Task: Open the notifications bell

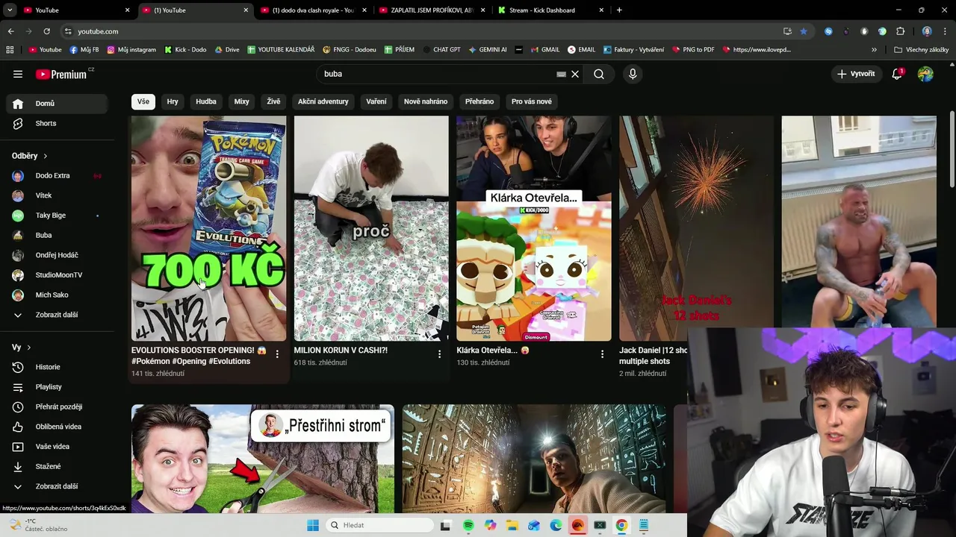Action: 897,74
